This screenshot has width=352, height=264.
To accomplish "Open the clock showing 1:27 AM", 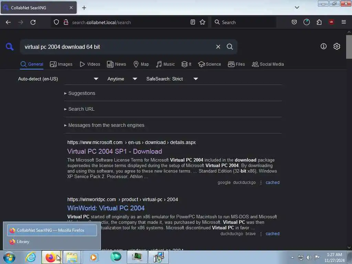I will [334, 257].
